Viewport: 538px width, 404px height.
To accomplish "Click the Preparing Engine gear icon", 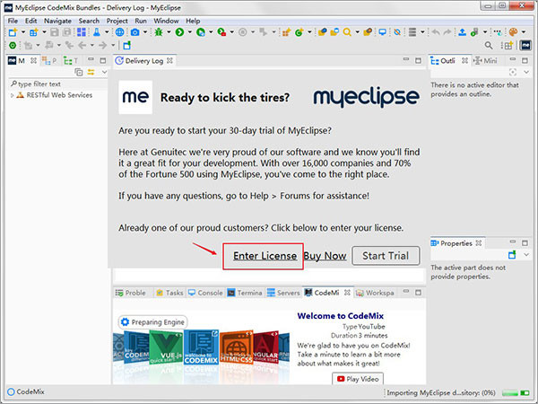I will 125,321.
